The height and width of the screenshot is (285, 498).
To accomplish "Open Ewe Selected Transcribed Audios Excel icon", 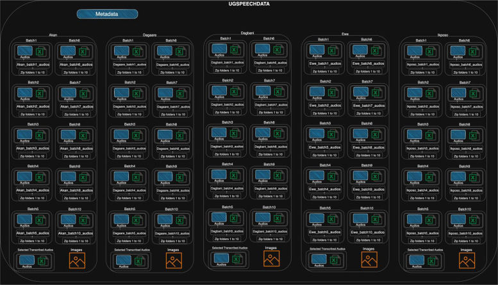I will click(x=335, y=260).
